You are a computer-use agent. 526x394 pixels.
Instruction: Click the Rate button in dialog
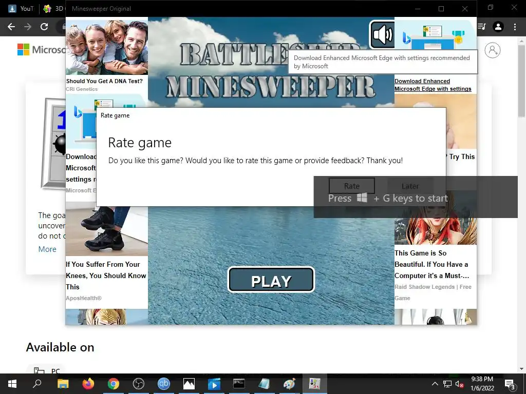[x=351, y=186]
